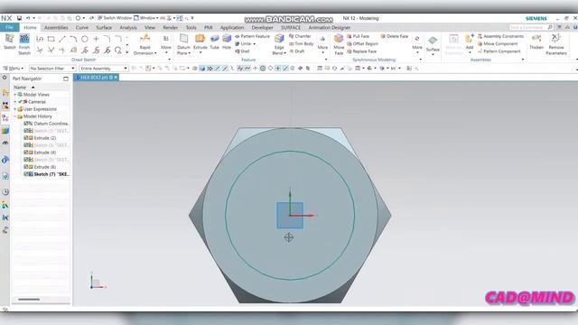
Task: Click the Shell button
Action: click(243, 51)
